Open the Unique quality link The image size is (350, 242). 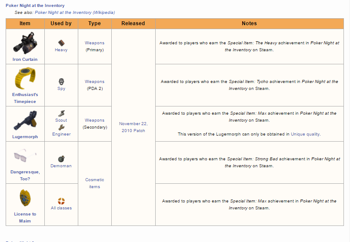[x=305, y=134]
